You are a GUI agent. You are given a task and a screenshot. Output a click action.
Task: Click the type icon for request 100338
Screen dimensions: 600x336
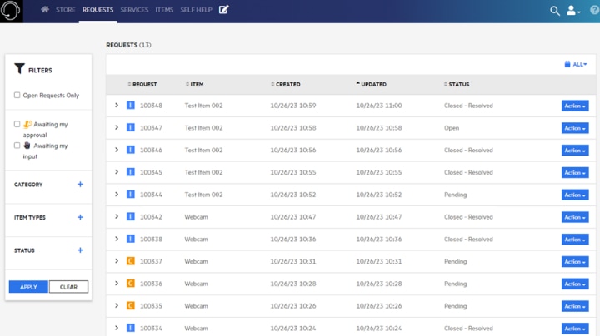(131, 239)
